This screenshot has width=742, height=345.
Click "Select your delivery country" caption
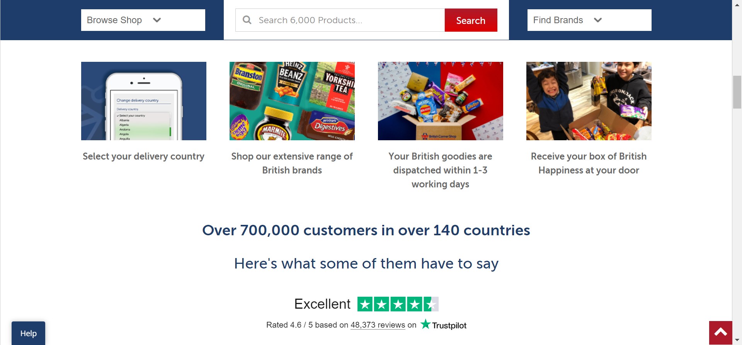[x=143, y=156]
